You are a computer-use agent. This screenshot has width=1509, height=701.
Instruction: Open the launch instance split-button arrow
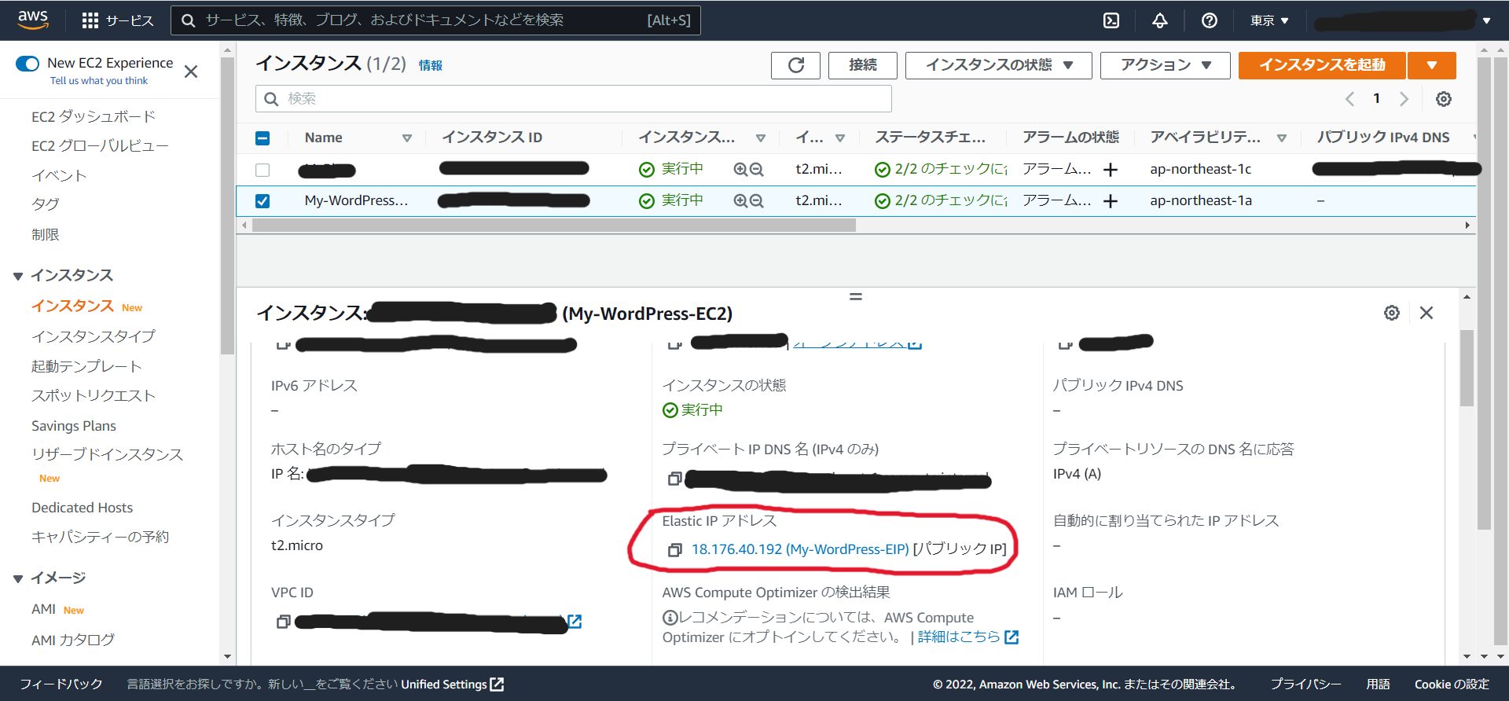click(x=1432, y=65)
